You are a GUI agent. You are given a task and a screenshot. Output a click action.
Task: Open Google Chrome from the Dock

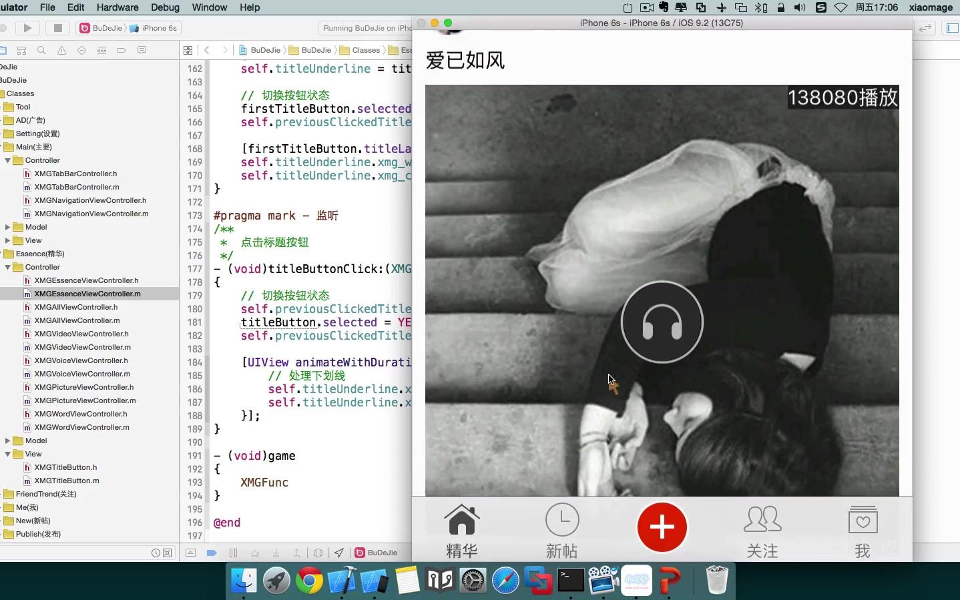tap(309, 580)
